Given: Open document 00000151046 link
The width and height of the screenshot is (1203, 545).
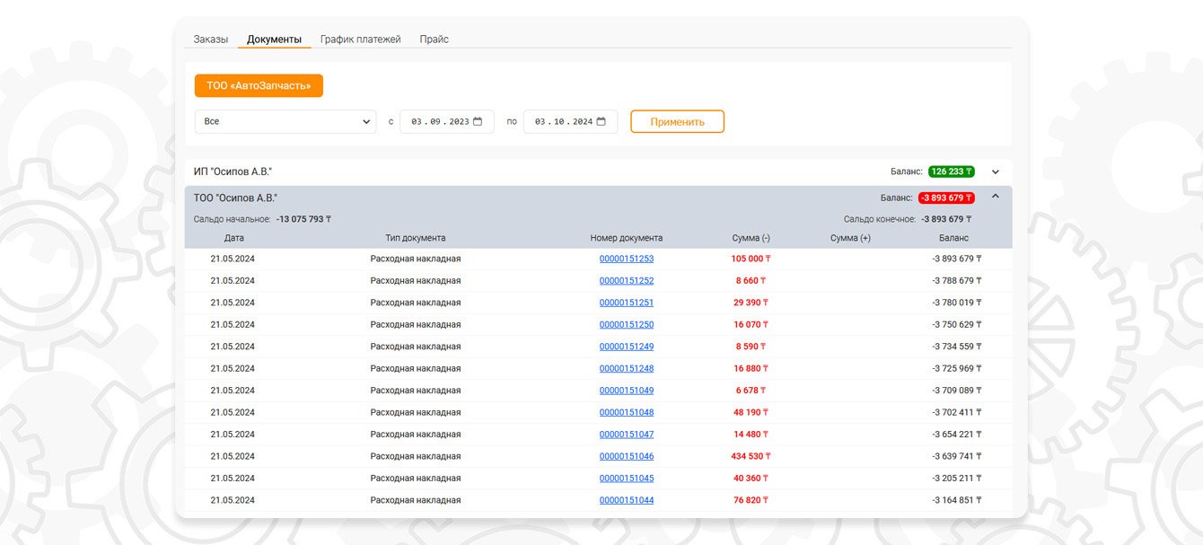Looking at the screenshot, I should [x=627, y=456].
